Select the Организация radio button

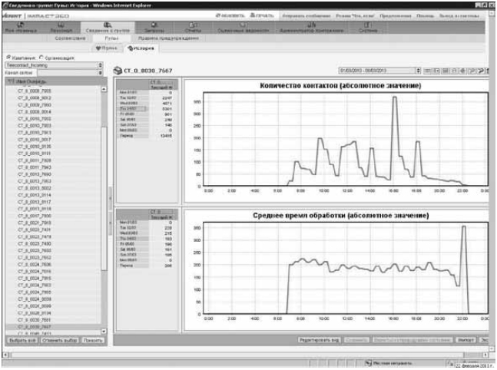[41, 58]
